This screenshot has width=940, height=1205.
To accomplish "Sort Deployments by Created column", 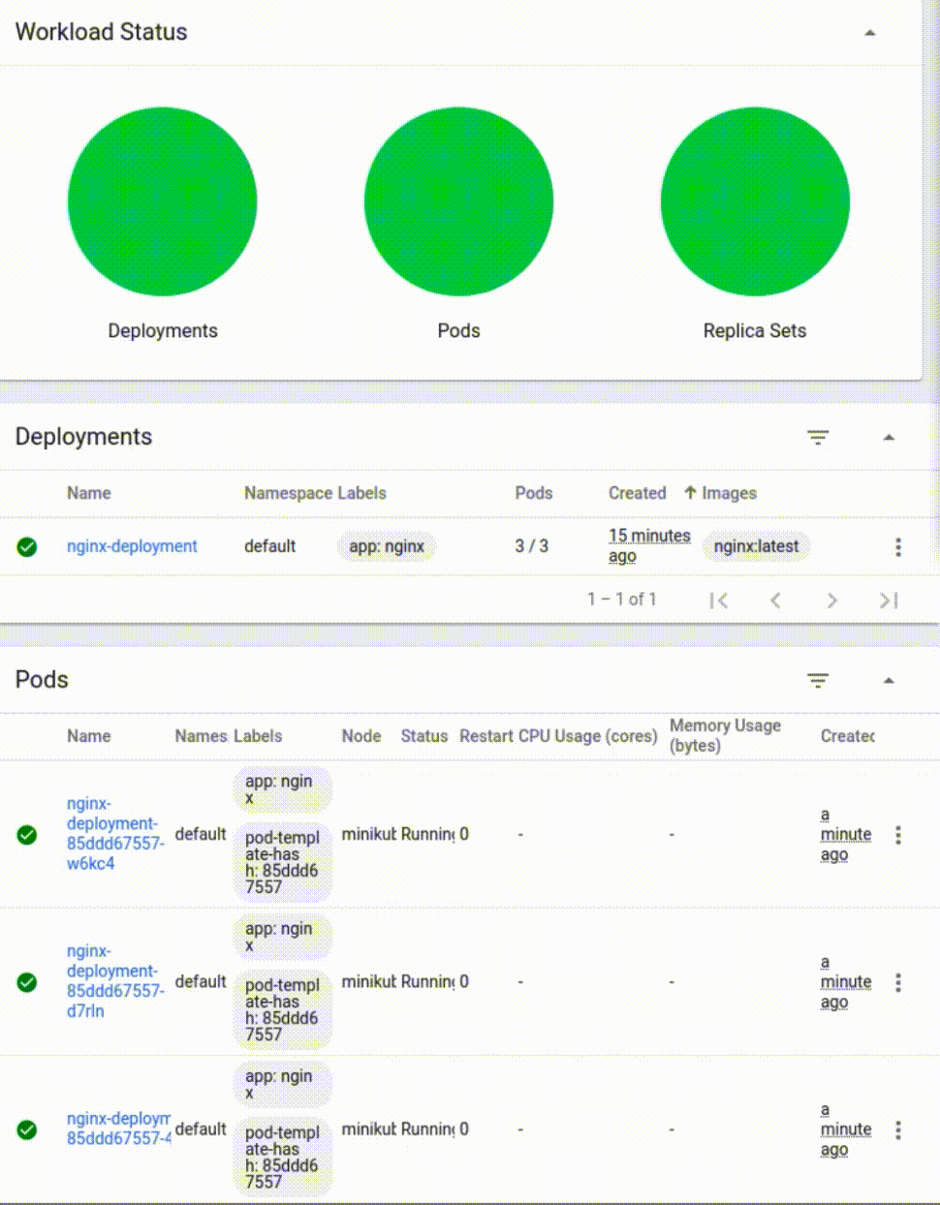I will [637, 493].
